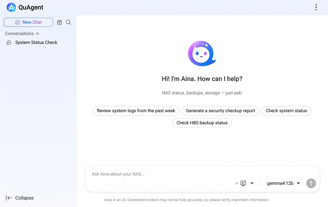Click the QuAgent title text
The height and width of the screenshot is (207, 328).
[x=31, y=7]
